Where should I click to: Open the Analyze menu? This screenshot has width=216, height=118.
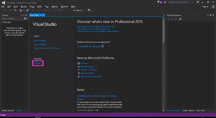pos(55,7)
